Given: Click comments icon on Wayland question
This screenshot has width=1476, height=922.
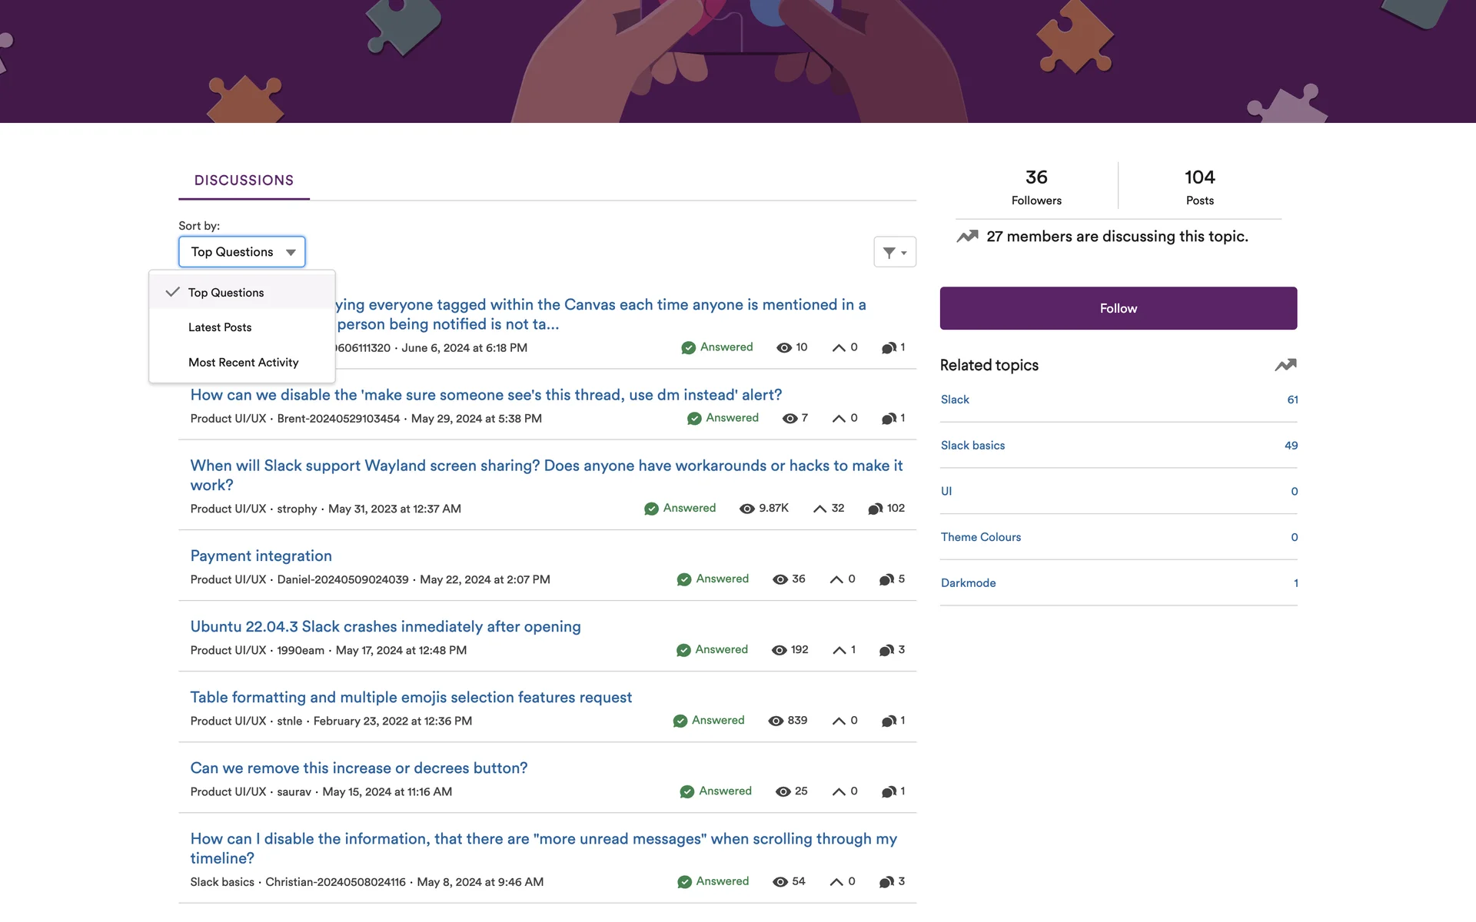Looking at the screenshot, I should coord(875,509).
